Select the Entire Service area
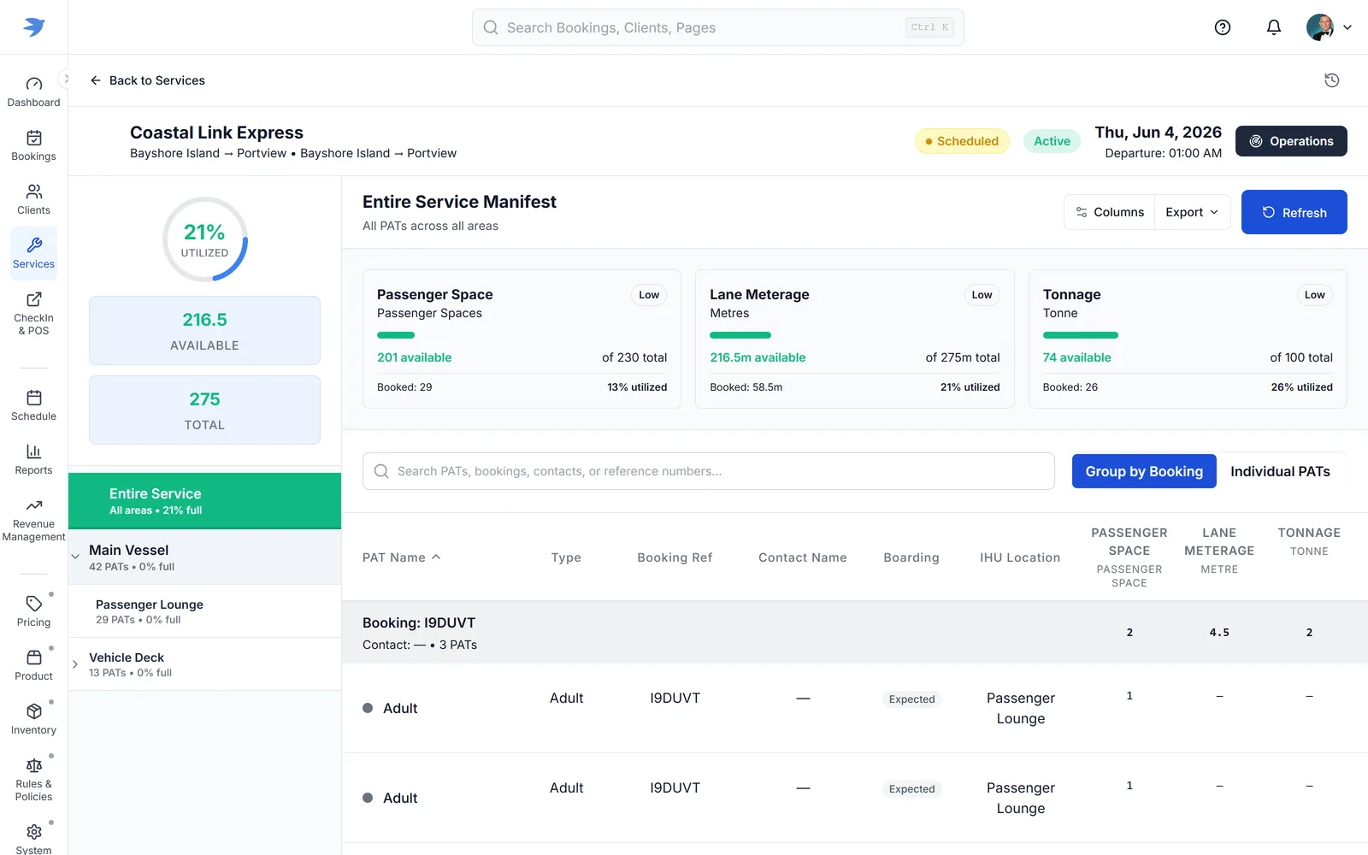Image resolution: width=1368 pixels, height=855 pixels. 204,501
